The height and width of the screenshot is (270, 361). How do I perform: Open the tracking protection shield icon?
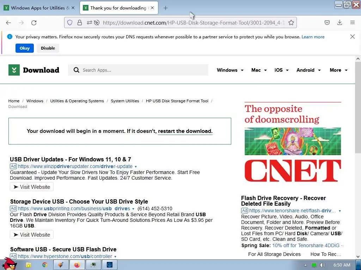[70, 22]
